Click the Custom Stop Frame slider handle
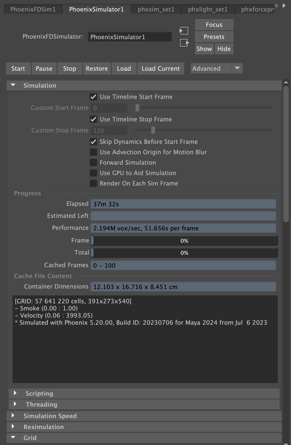Screen dimensions: 291x445 click(x=153, y=130)
